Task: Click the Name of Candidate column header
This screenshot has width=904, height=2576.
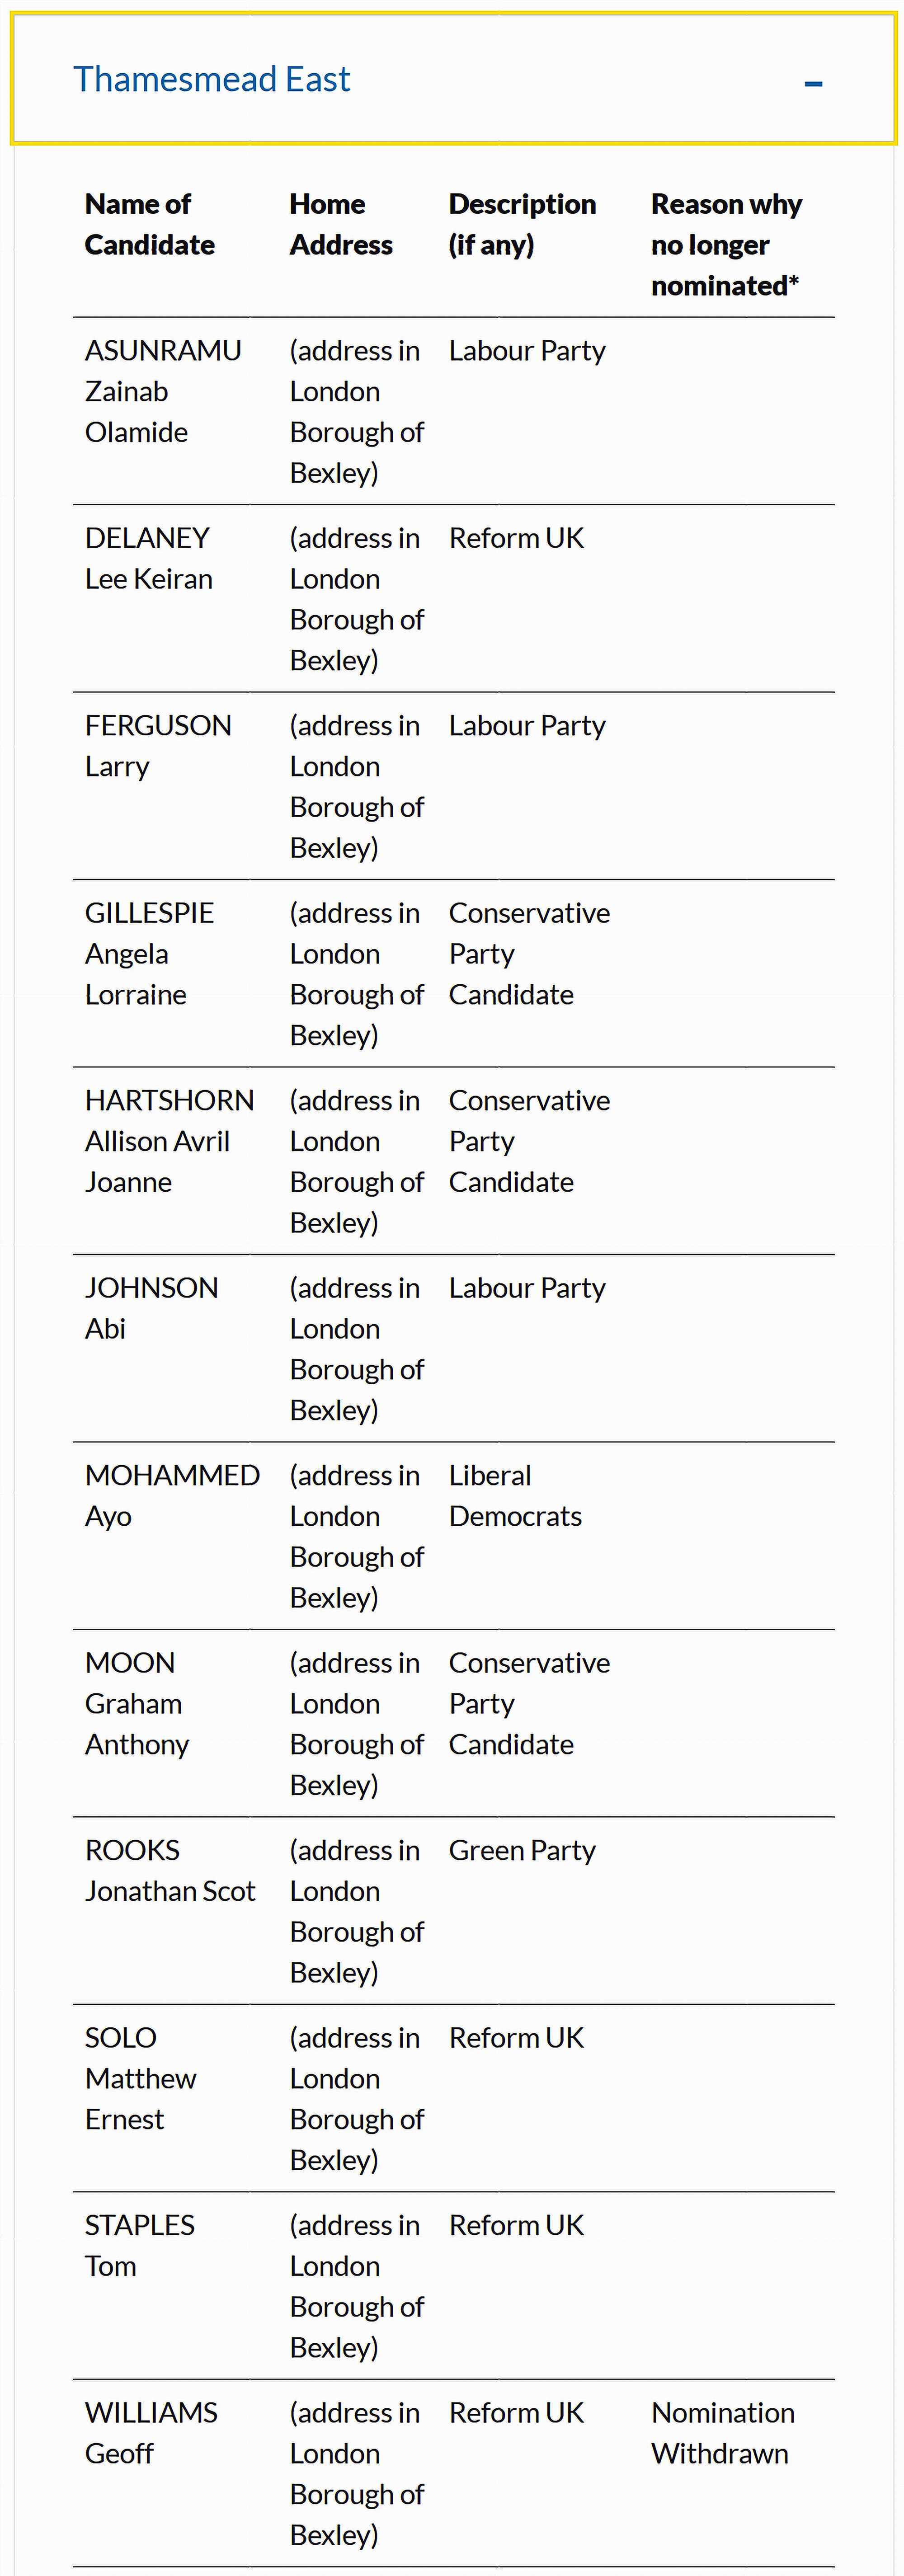Action: (x=149, y=224)
